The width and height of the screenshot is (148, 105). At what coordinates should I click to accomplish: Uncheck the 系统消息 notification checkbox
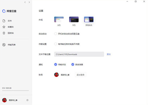pos(73,64)
